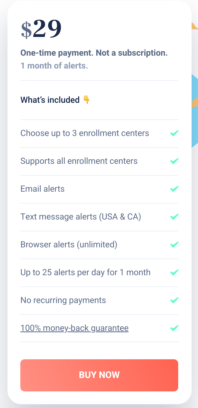The height and width of the screenshot is (408, 198).
Task: Click checkmark beside Text message alerts
Action: [x=174, y=217]
